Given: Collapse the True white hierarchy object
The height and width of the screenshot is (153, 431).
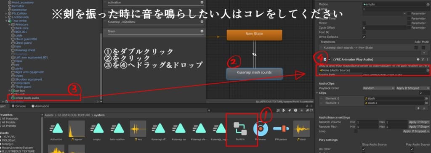Looking at the screenshot, I should (6, 21).
